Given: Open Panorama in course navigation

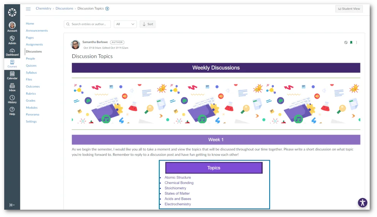Looking at the screenshot, I should tap(32, 115).
